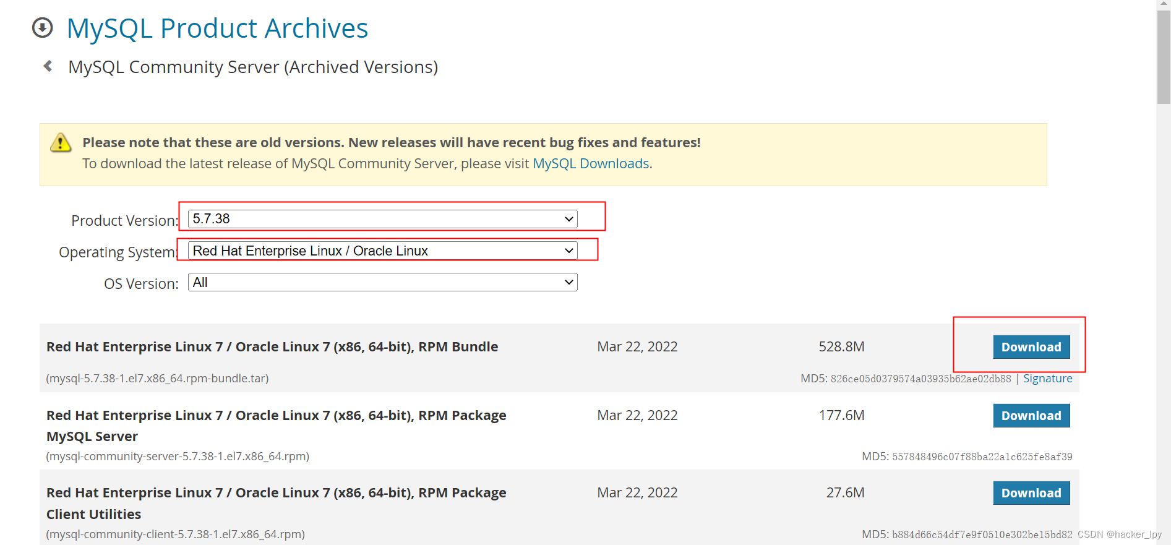This screenshot has height=545, width=1171.
Task: Select filename mysql-5.7.38-1.el7.x86_64.rpm-bundle.tar text
Action: pos(157,379)
